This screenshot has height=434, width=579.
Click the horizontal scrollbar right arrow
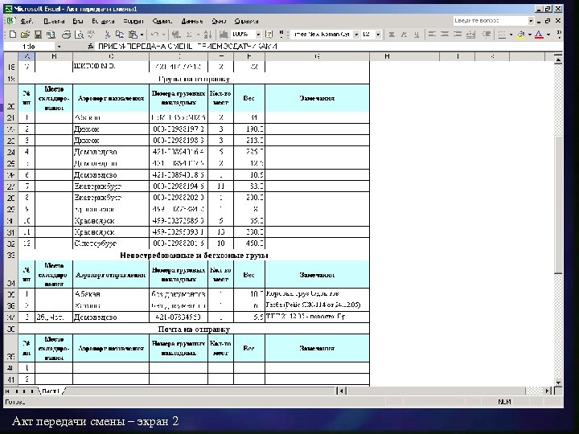click(548, 391)
